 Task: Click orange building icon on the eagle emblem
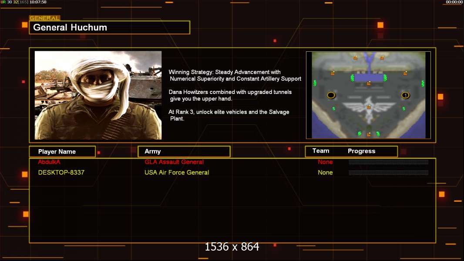369,107
